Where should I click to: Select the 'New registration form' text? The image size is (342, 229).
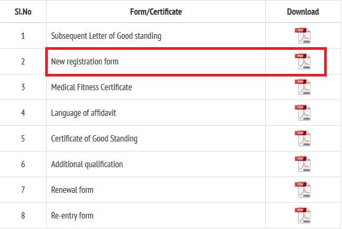[85, 61]
